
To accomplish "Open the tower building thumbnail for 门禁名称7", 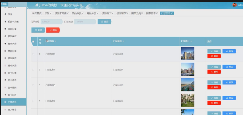I will pyautogui.click(x=188, y=69).
